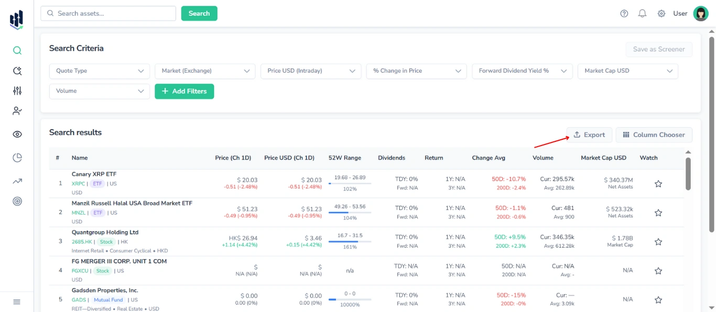Add FG MERGER III CORP to watchlist

pyautogui.click(x=658, y=271)
